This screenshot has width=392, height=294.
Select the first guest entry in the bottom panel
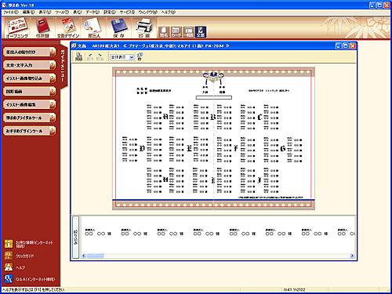click(x=98, y=232)
